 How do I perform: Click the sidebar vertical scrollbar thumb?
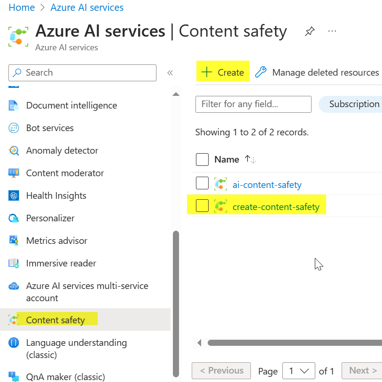coord(176,304)
